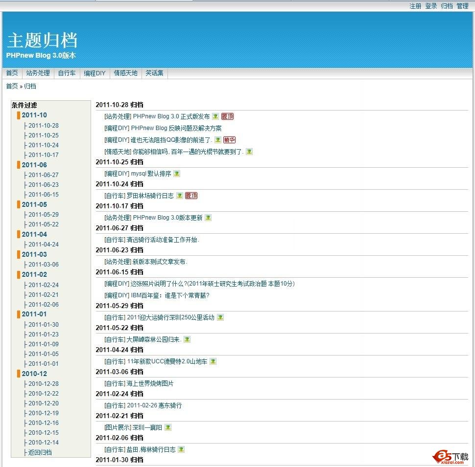Click the 置顶 badge on 罗田林场骑行日志
The width and height of the screenshot is (475, 467).
tap(191, 196)
